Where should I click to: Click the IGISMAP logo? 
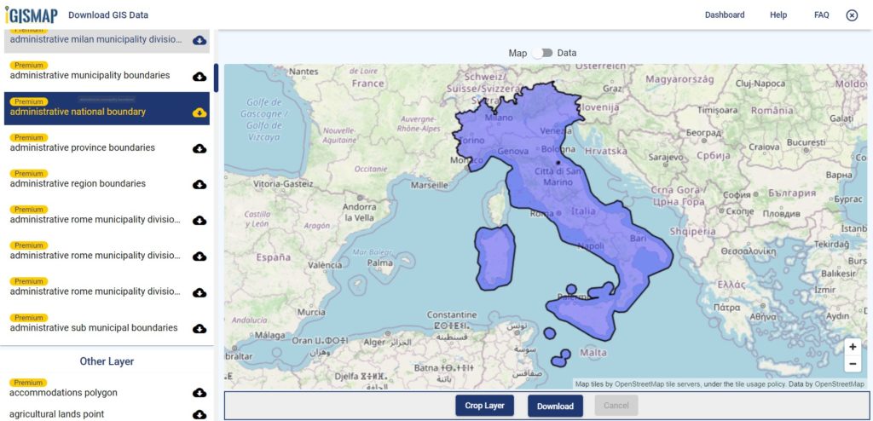click(32, 15)
